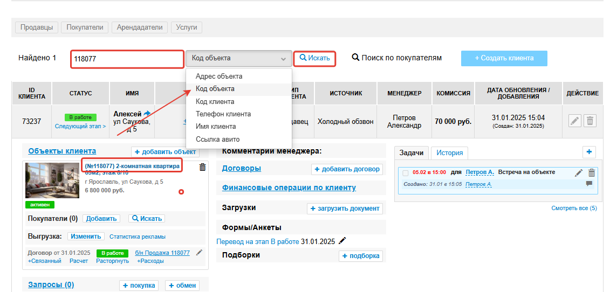
Task: Open 'Финансовые операции по клиенту' link
Action: (x=289, y=187)
